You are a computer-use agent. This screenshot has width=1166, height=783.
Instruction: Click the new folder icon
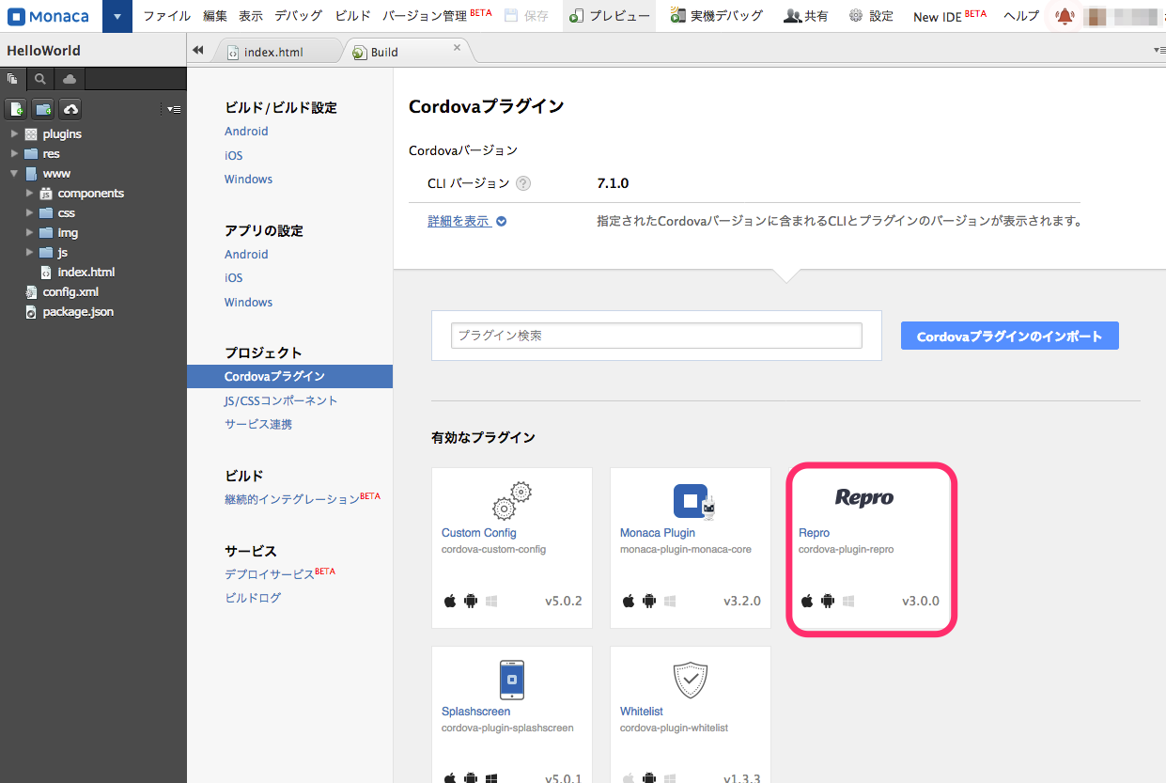tap(43, 109)
